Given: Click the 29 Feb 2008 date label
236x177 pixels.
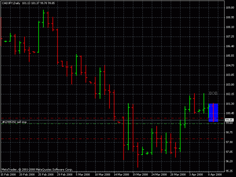Looking at the screenshot, I should pyautogui.click(x=65, y=174).
